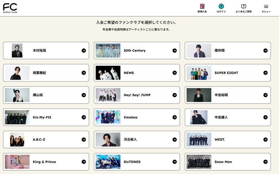Open the WEST. fan club entry
The height and width of the screenshot is (174, 279).
228,140
